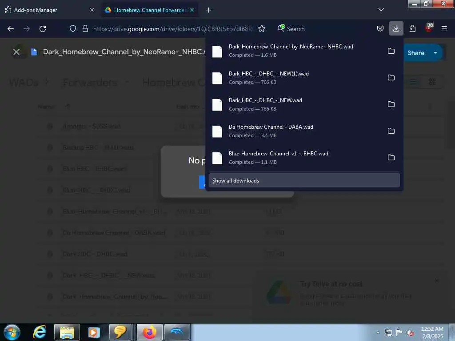455x341 pixels.
Task: Open the Windows Start orb
Action: coord(12,332)
